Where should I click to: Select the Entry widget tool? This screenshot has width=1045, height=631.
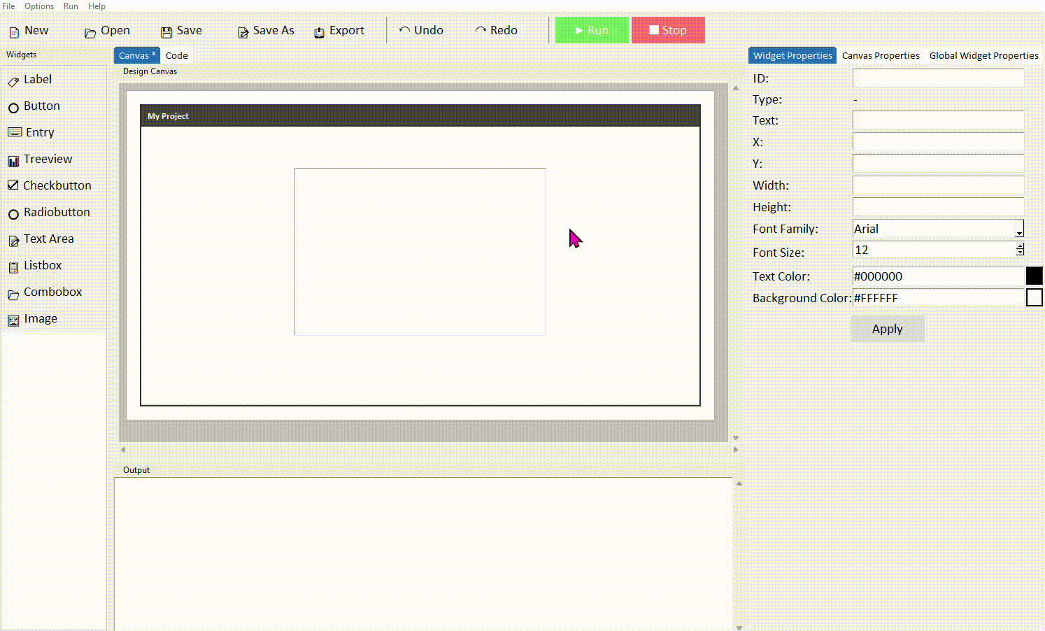tap(39, 132)
